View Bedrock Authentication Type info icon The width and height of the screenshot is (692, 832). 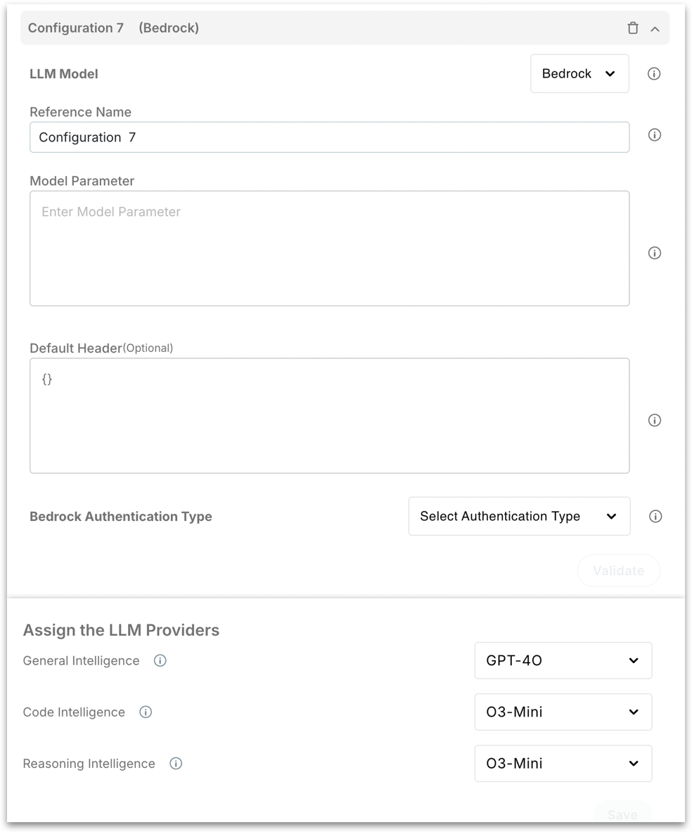click(655, 517)
